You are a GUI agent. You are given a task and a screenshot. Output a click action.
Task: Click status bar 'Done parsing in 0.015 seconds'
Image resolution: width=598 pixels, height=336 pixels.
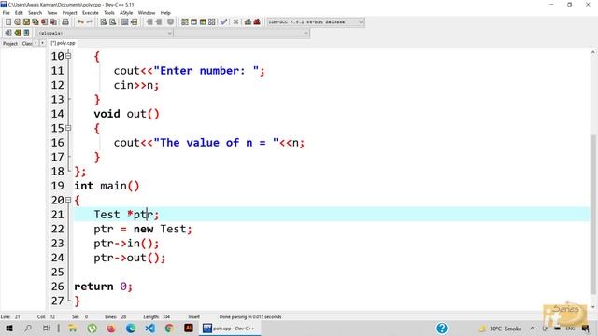click(x=250, y=317)
